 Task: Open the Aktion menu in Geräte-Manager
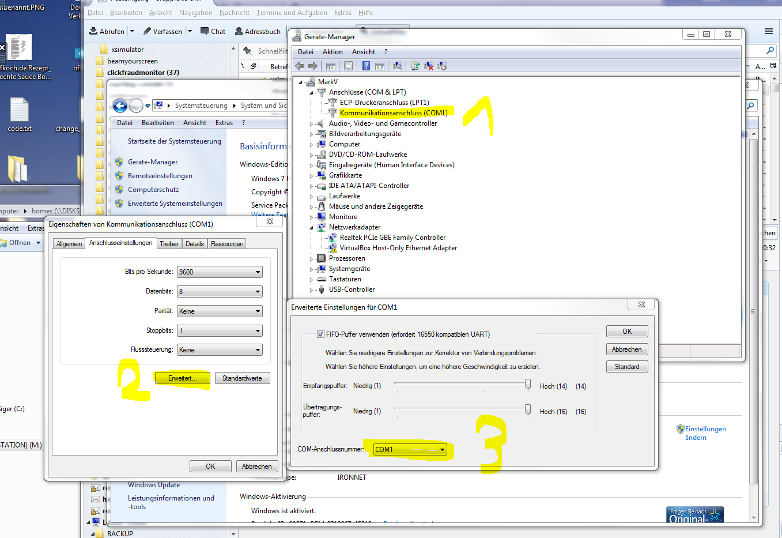(x=333, y=52)
